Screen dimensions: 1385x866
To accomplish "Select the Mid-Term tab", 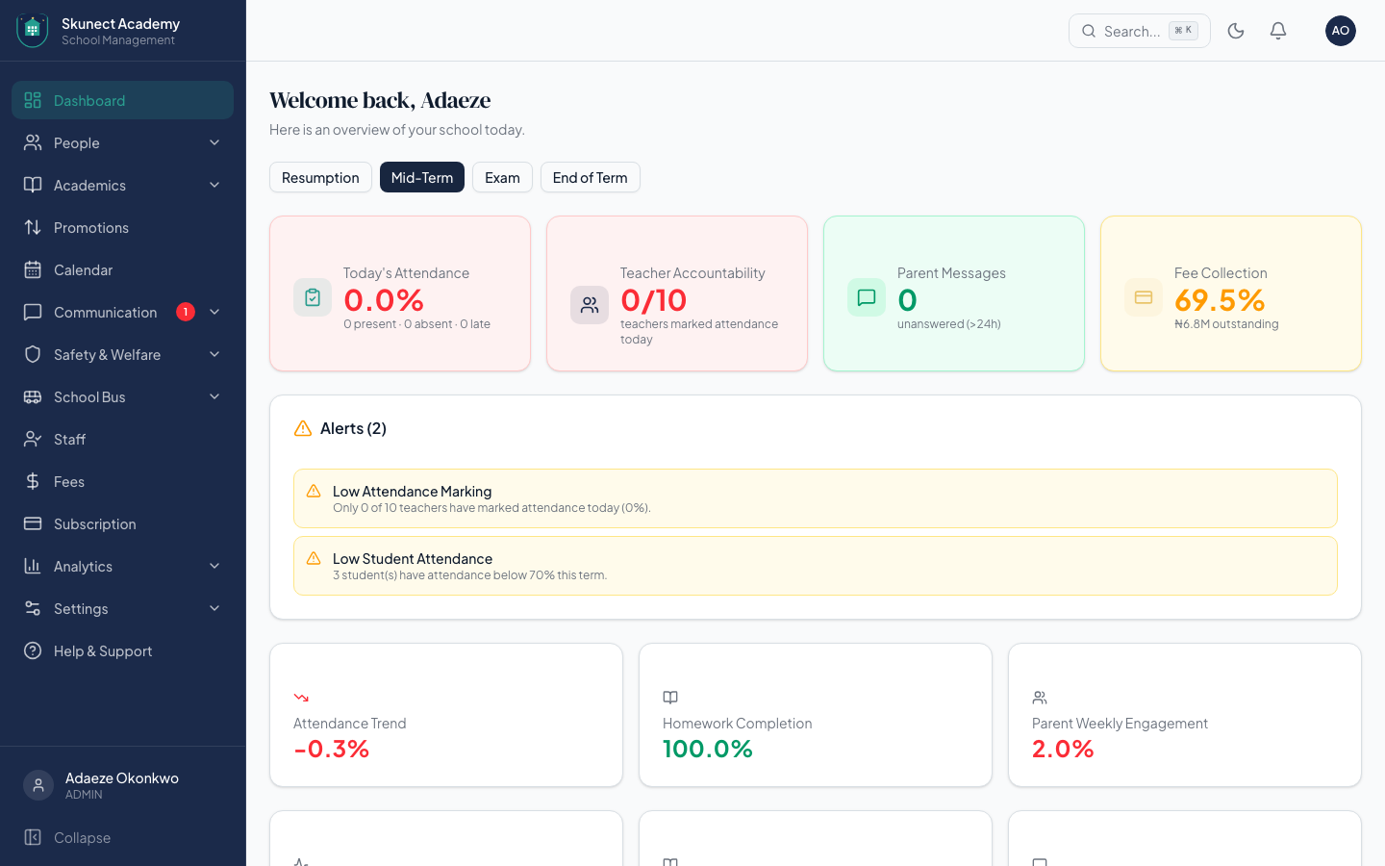I will [x=422, y=177].
